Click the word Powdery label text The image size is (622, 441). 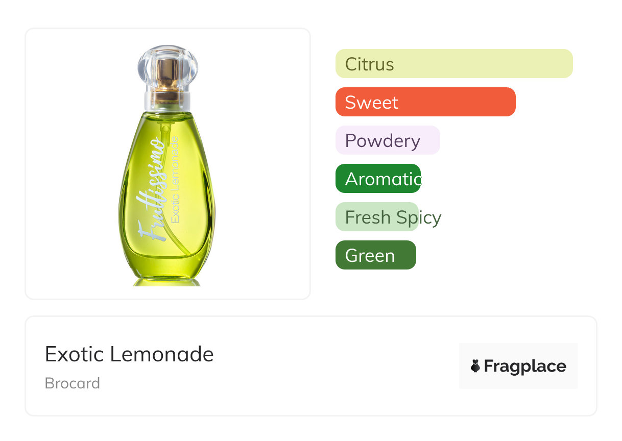(x=382, y=141)
